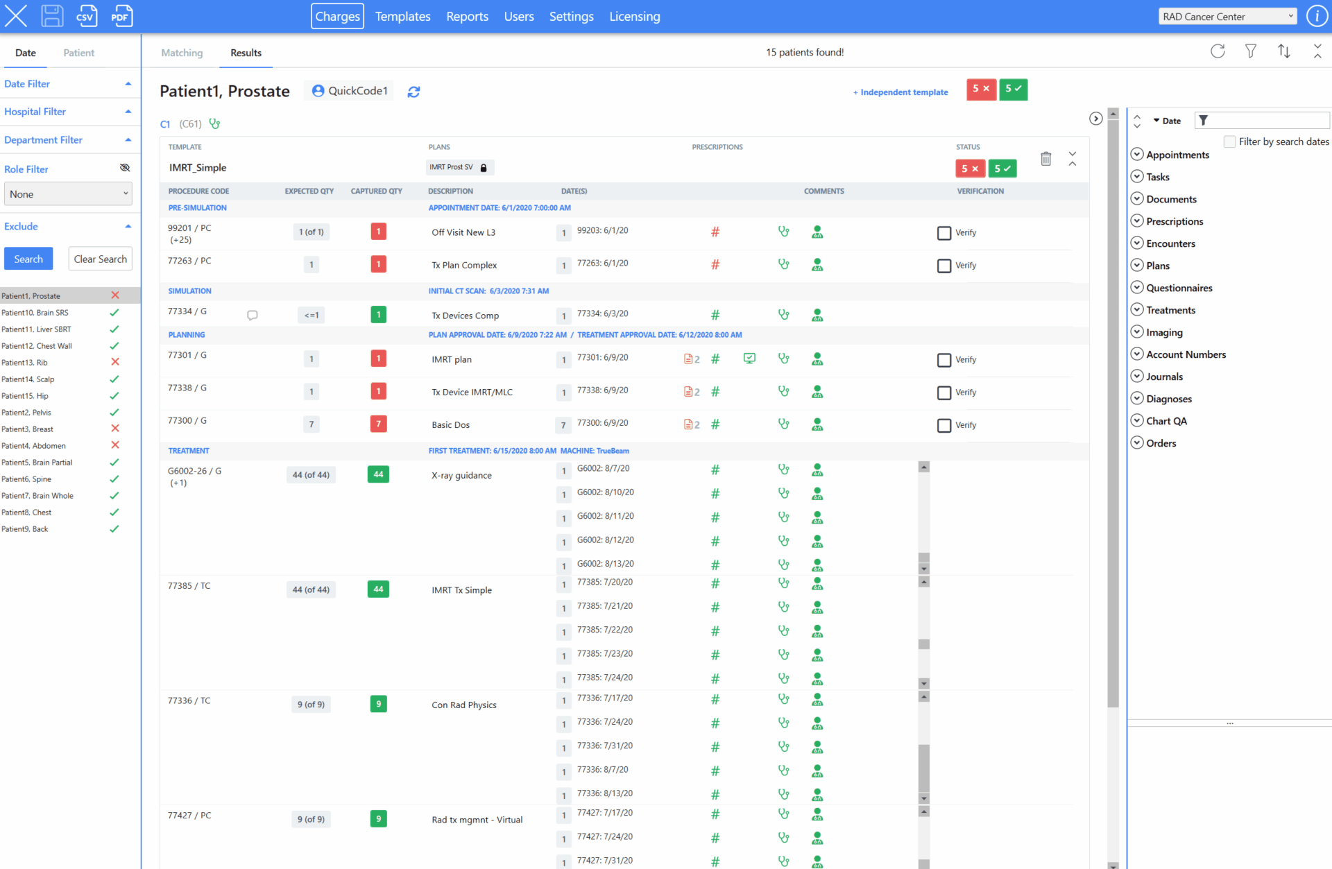Check Verify for Basic Dos row
This screenshot has width=1332, height=869.
point(944,425)
